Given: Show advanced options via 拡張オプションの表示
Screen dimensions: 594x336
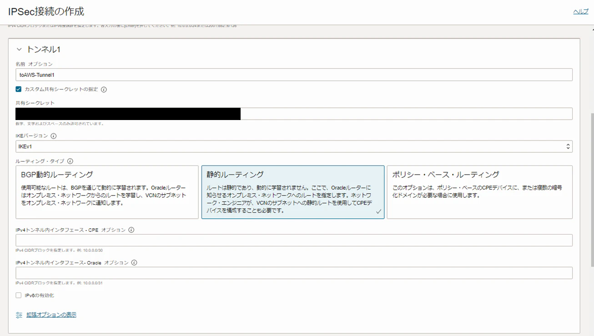Looking at the screenshot, I should tap(51, 315).
